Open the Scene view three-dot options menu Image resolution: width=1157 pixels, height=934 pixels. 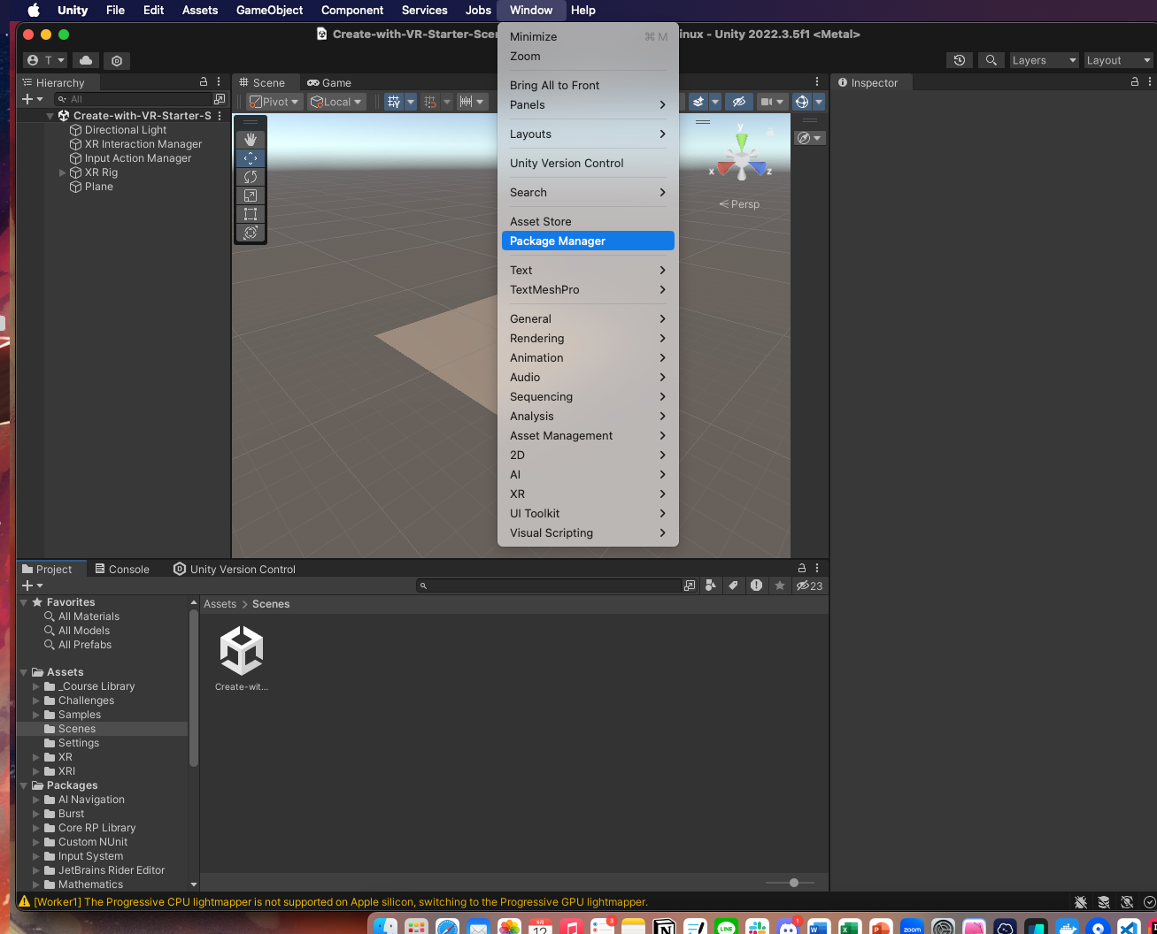tap(816, 81)
